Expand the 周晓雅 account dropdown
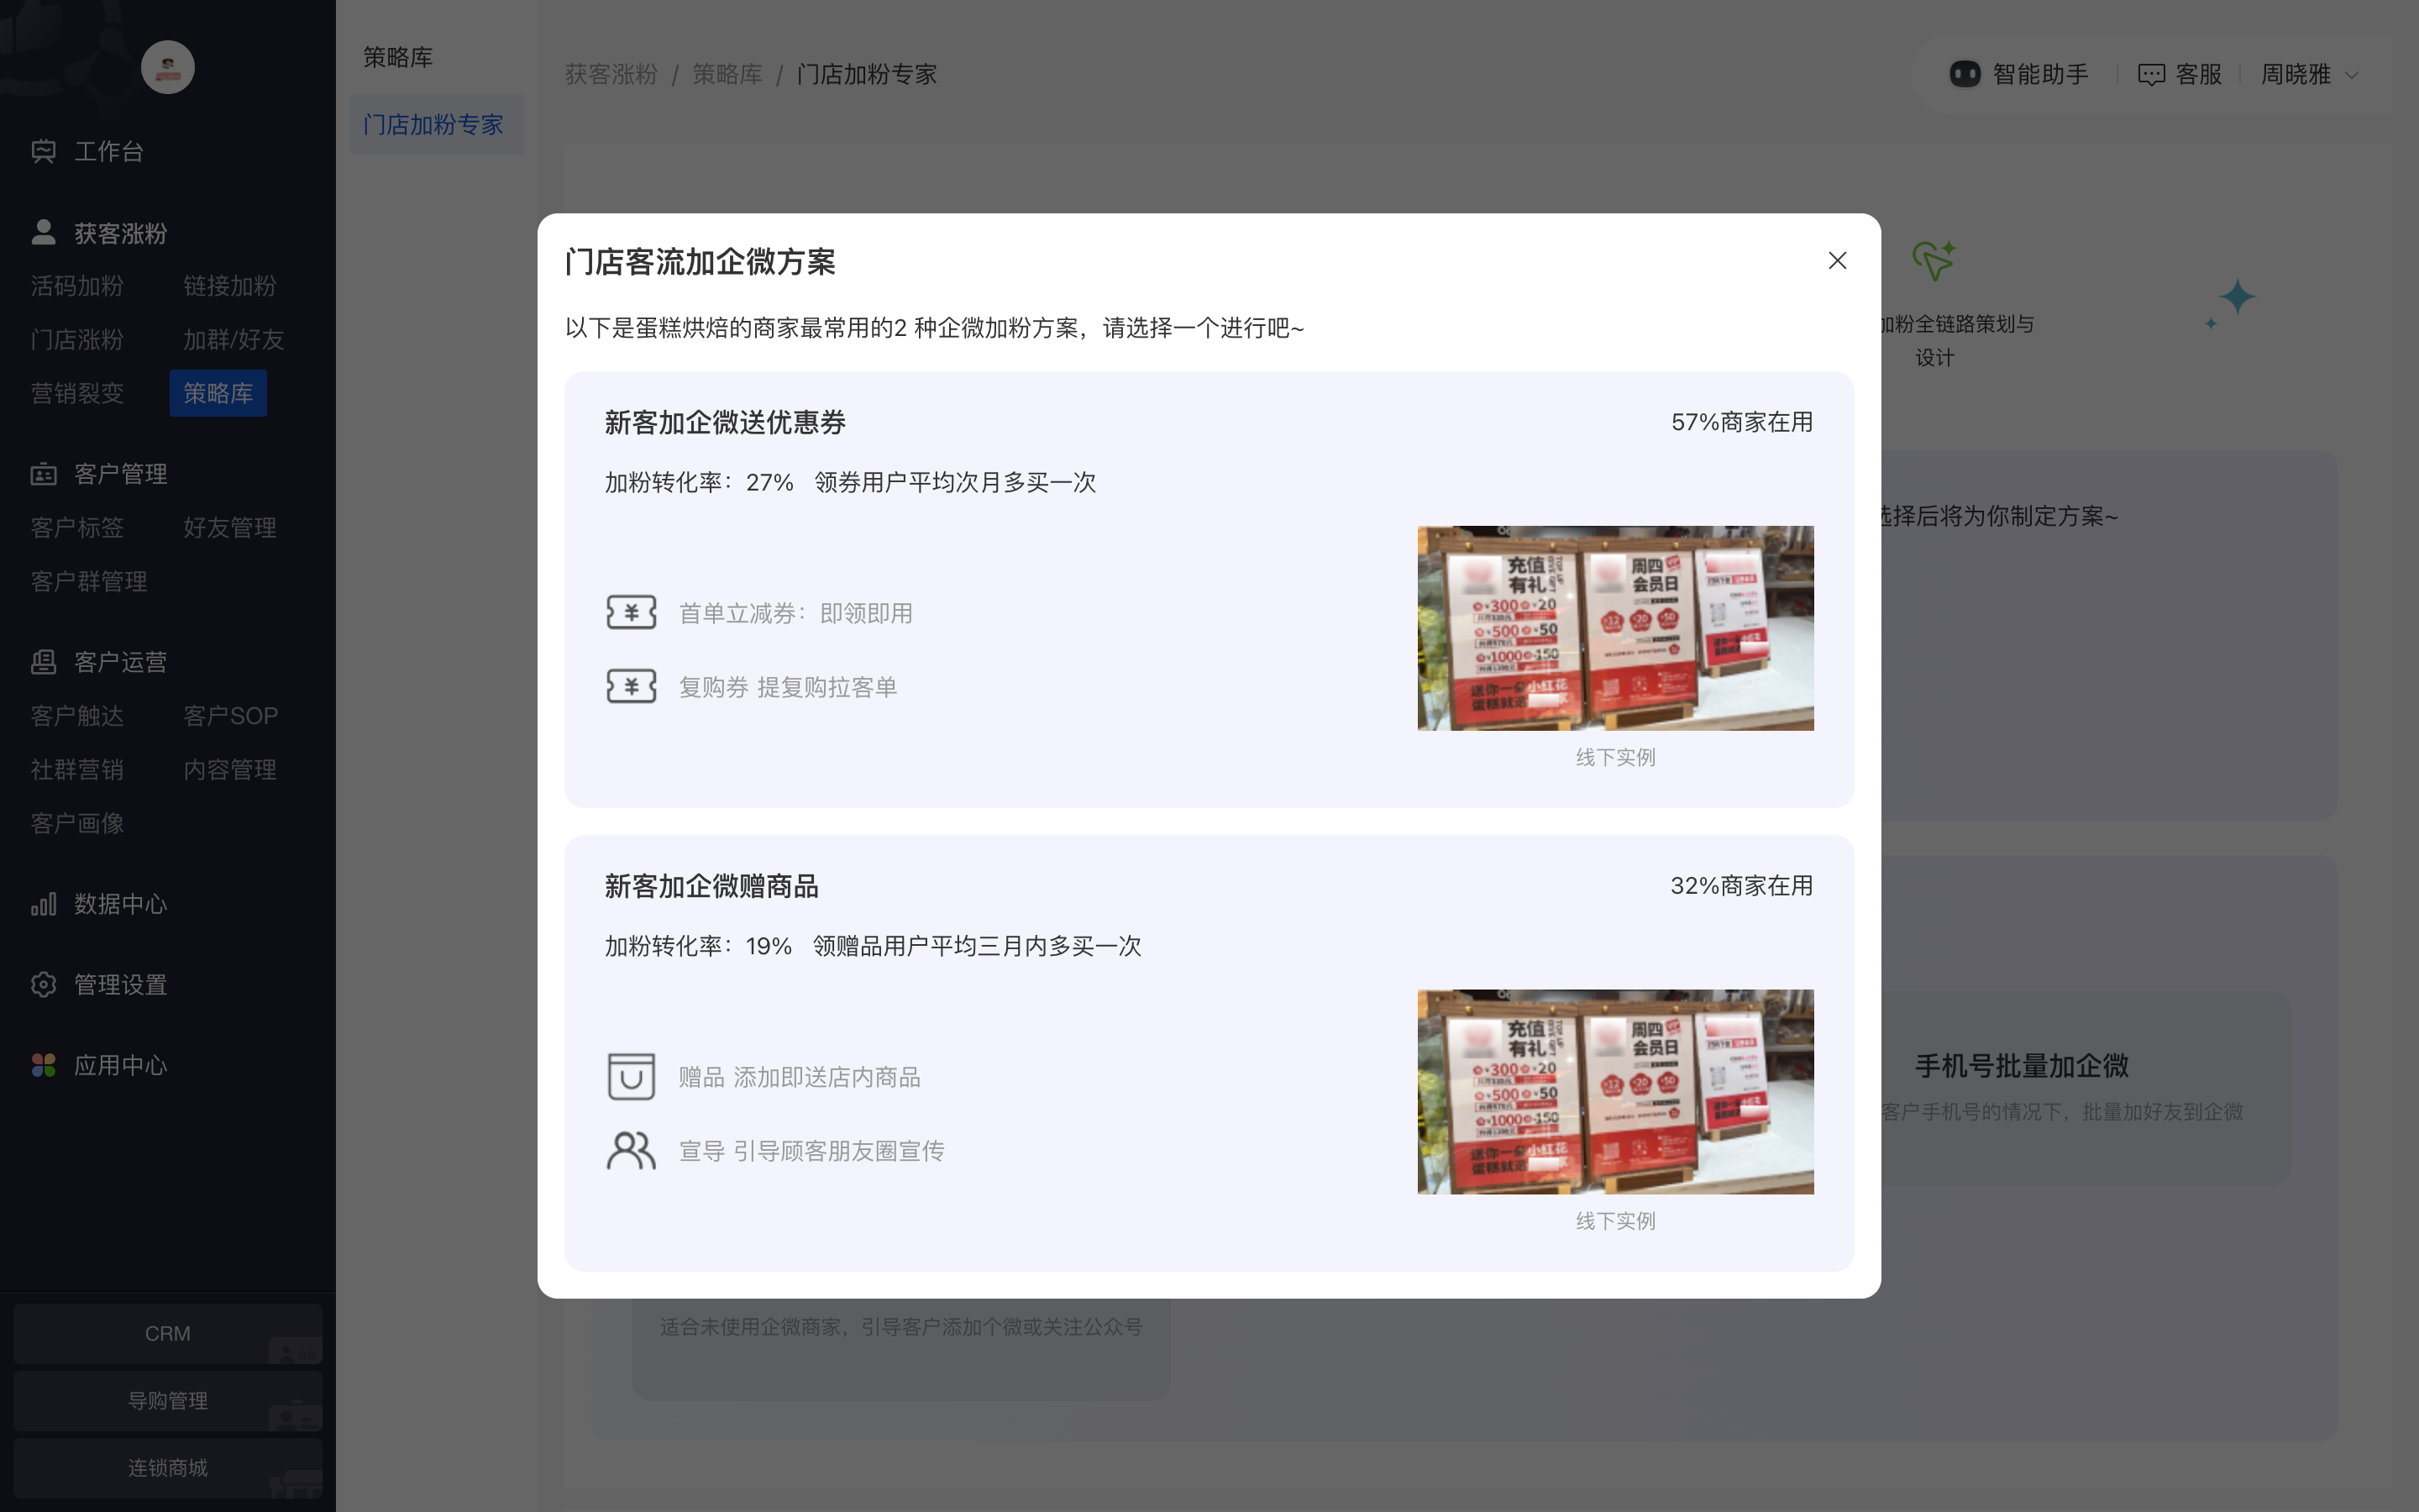 pyautogui.click(x=2307, y=74)
